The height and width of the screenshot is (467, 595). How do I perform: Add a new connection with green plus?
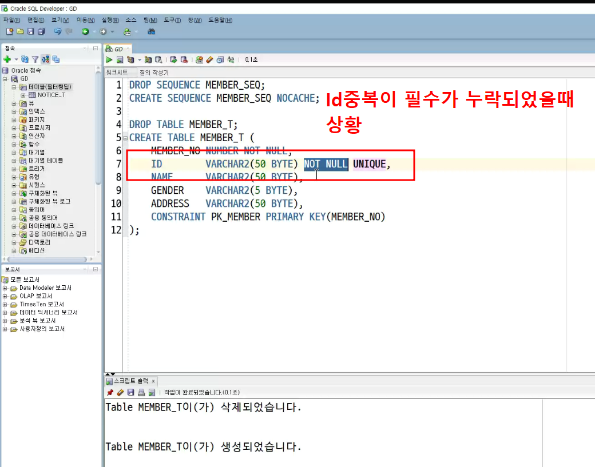pos(7,59)
